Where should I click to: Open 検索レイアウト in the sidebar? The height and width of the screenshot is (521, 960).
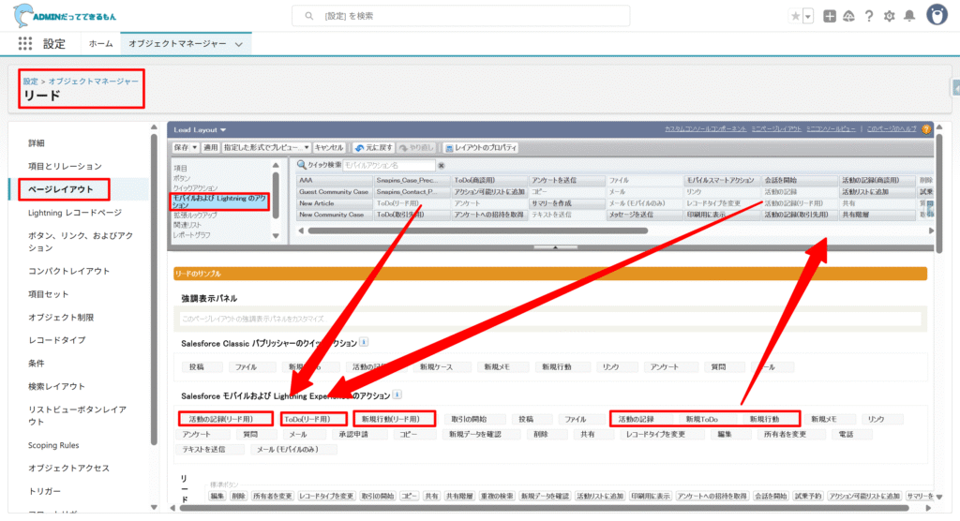click(x=56, y=386)
